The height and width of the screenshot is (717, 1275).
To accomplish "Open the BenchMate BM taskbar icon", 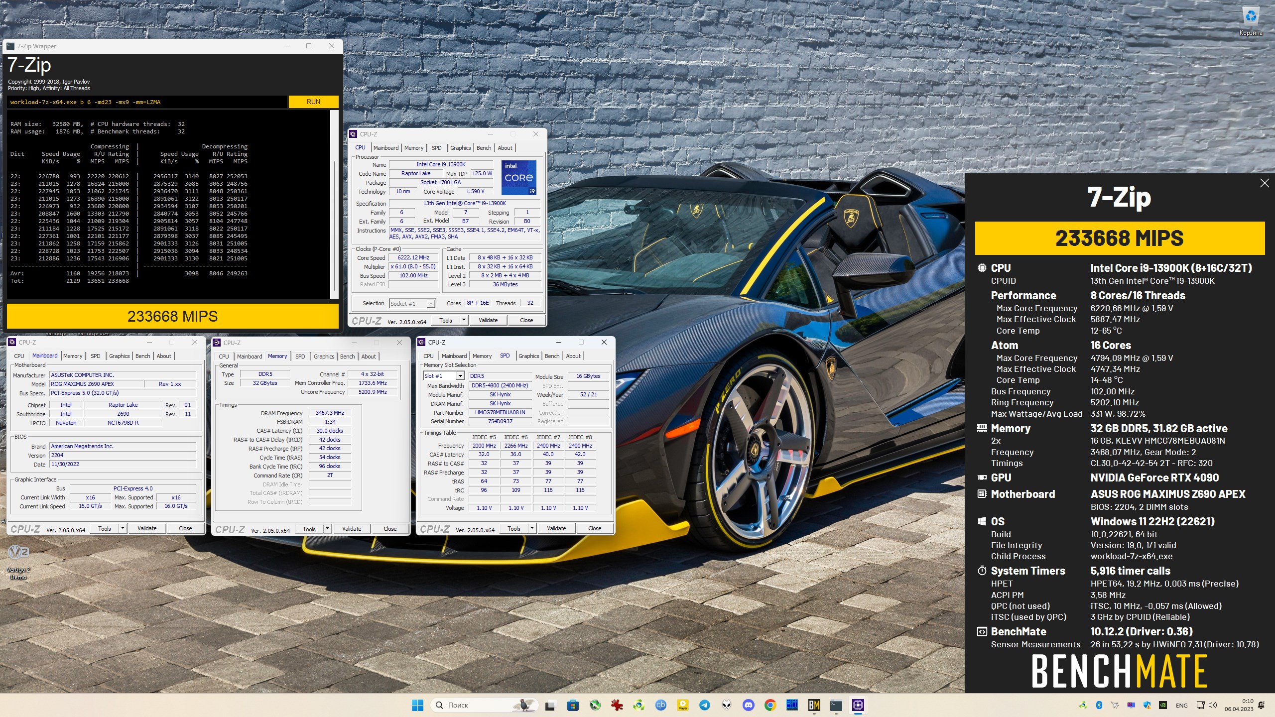I will (x=814, y=705).
